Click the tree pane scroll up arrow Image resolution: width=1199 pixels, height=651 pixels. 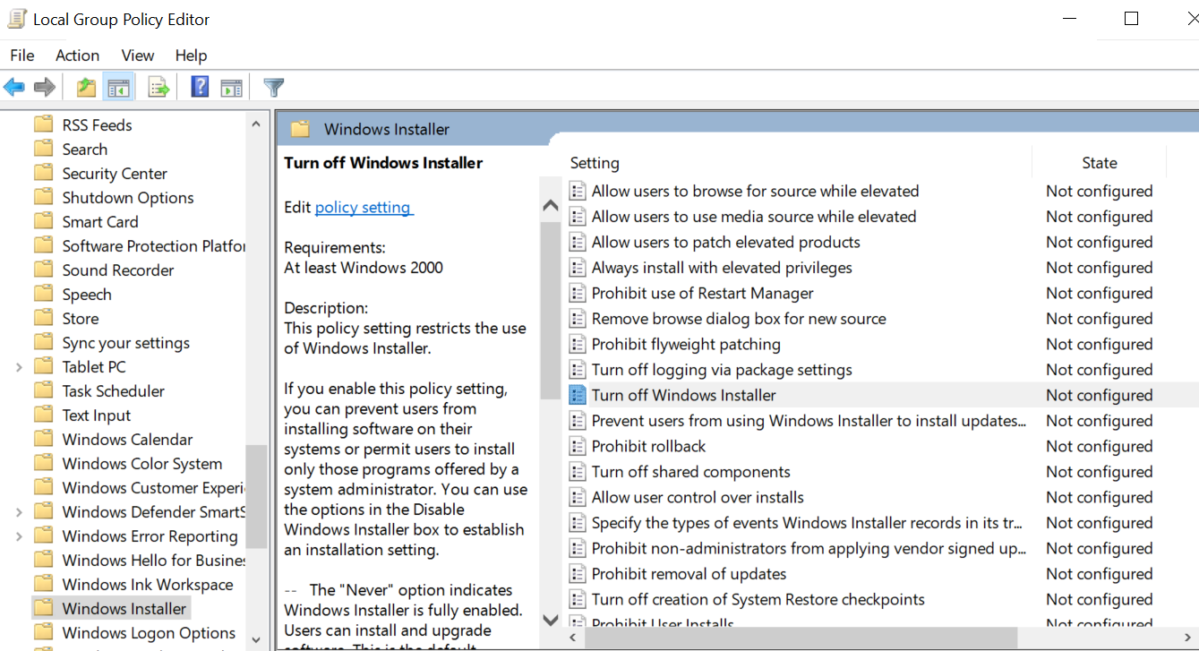point(256,124)
